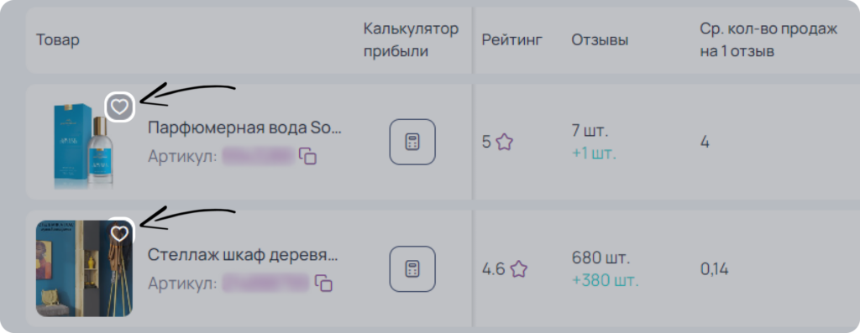The width and height of the screenshot is (860, 333).
Task: Click the star icon beside rating 5
Action: [505, 143]
